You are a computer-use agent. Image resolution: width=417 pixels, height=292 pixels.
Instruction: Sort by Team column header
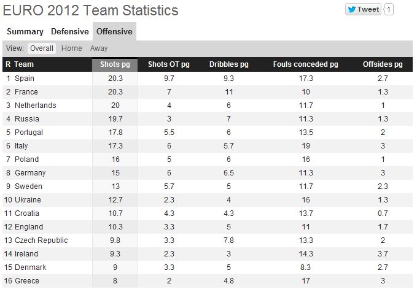(24, 64)
